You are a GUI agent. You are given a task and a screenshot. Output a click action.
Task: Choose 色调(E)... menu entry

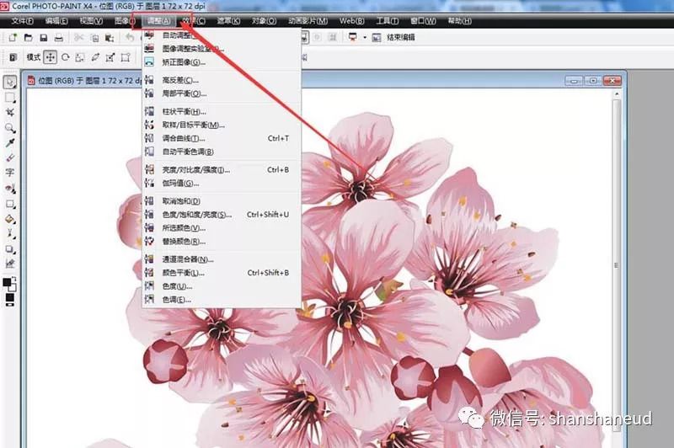pos(222,300)
